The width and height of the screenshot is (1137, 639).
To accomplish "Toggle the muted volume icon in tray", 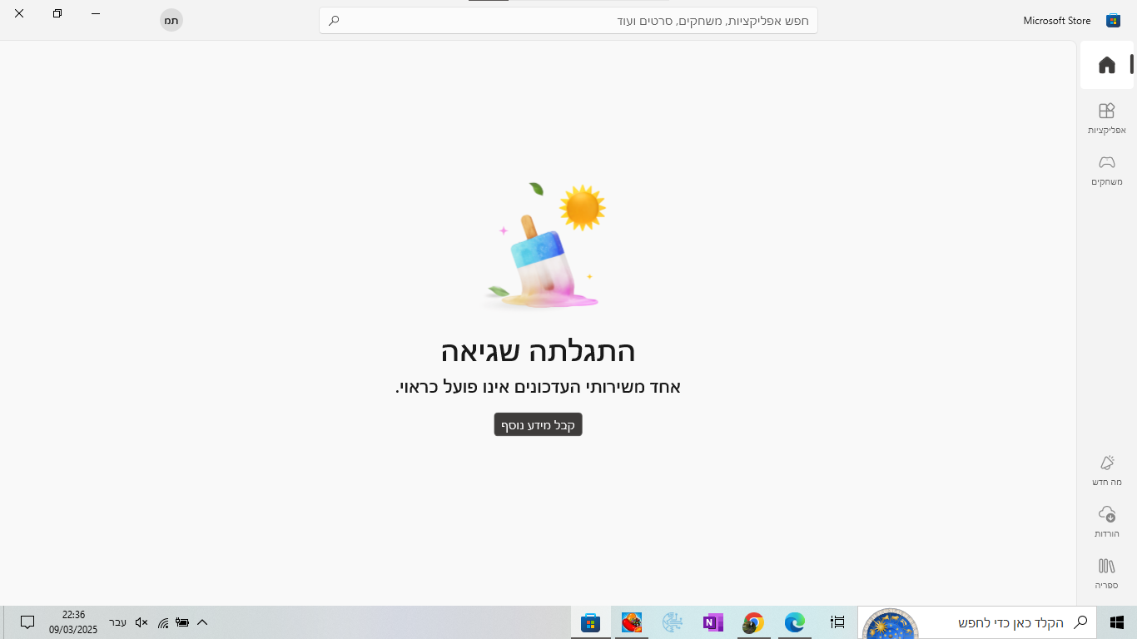I will [142, 622].
